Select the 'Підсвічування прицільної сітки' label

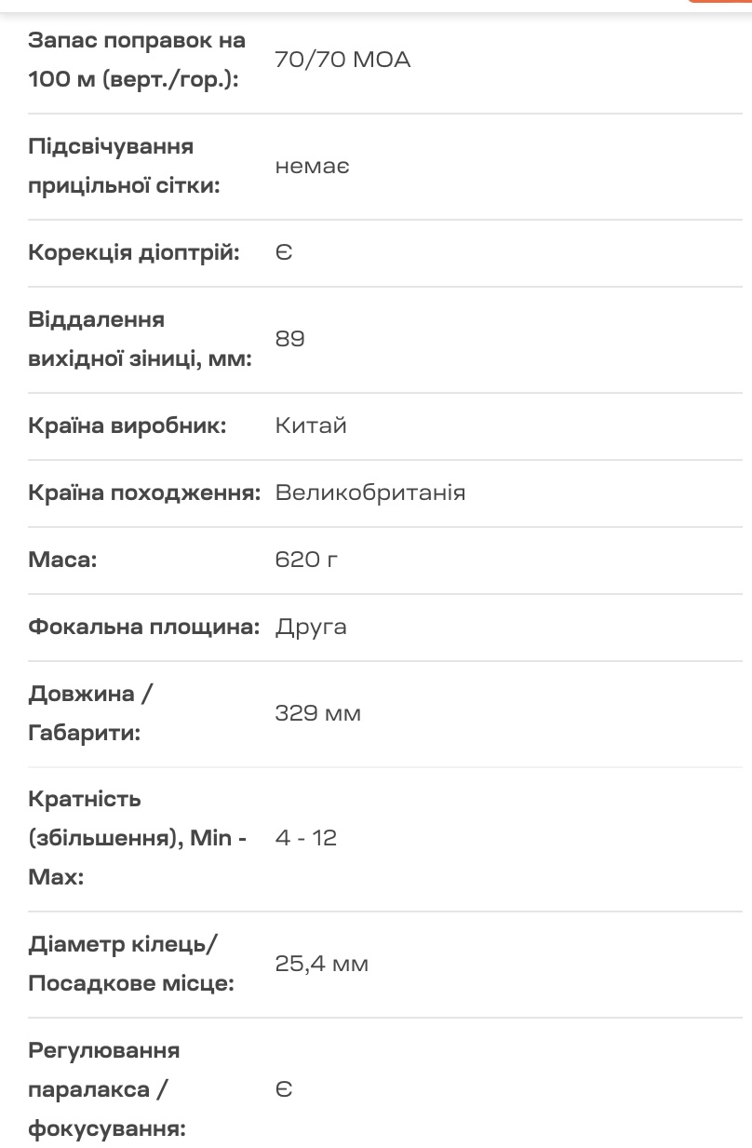124,167
